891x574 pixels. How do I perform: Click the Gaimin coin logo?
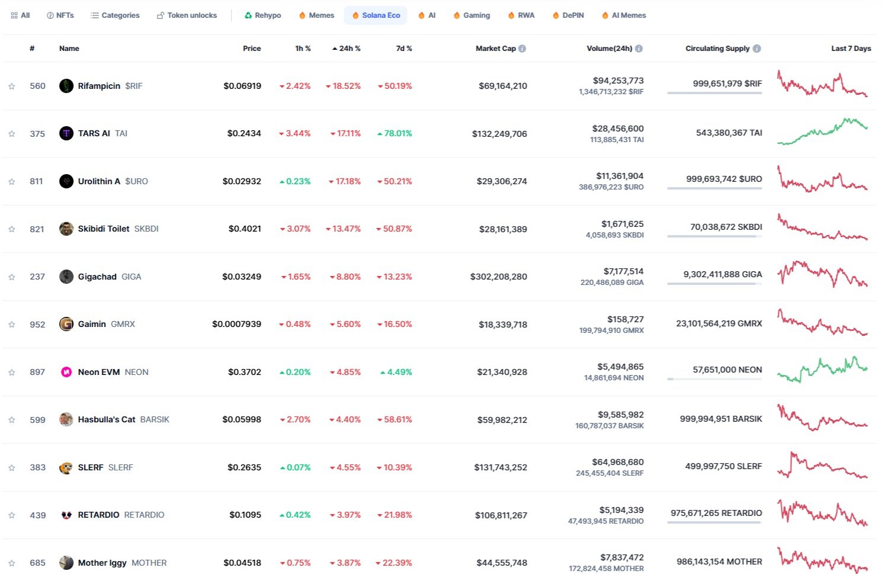(66, 324)
